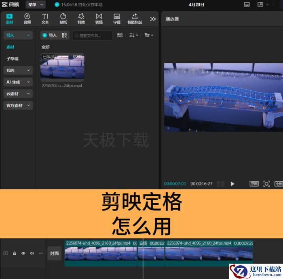Toggle 原画 original quality button
The image size is (283, 279).
(x=254, y=184)
